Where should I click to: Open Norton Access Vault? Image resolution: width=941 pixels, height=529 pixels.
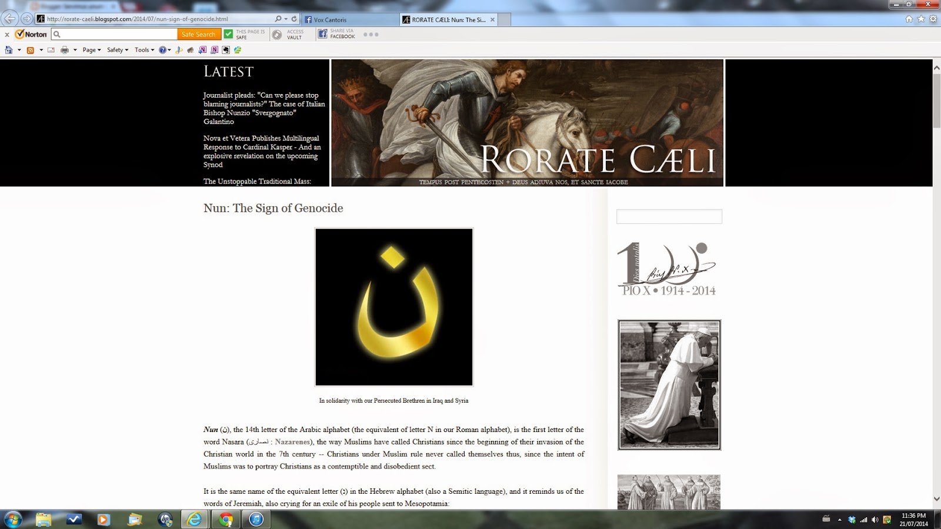288,35
